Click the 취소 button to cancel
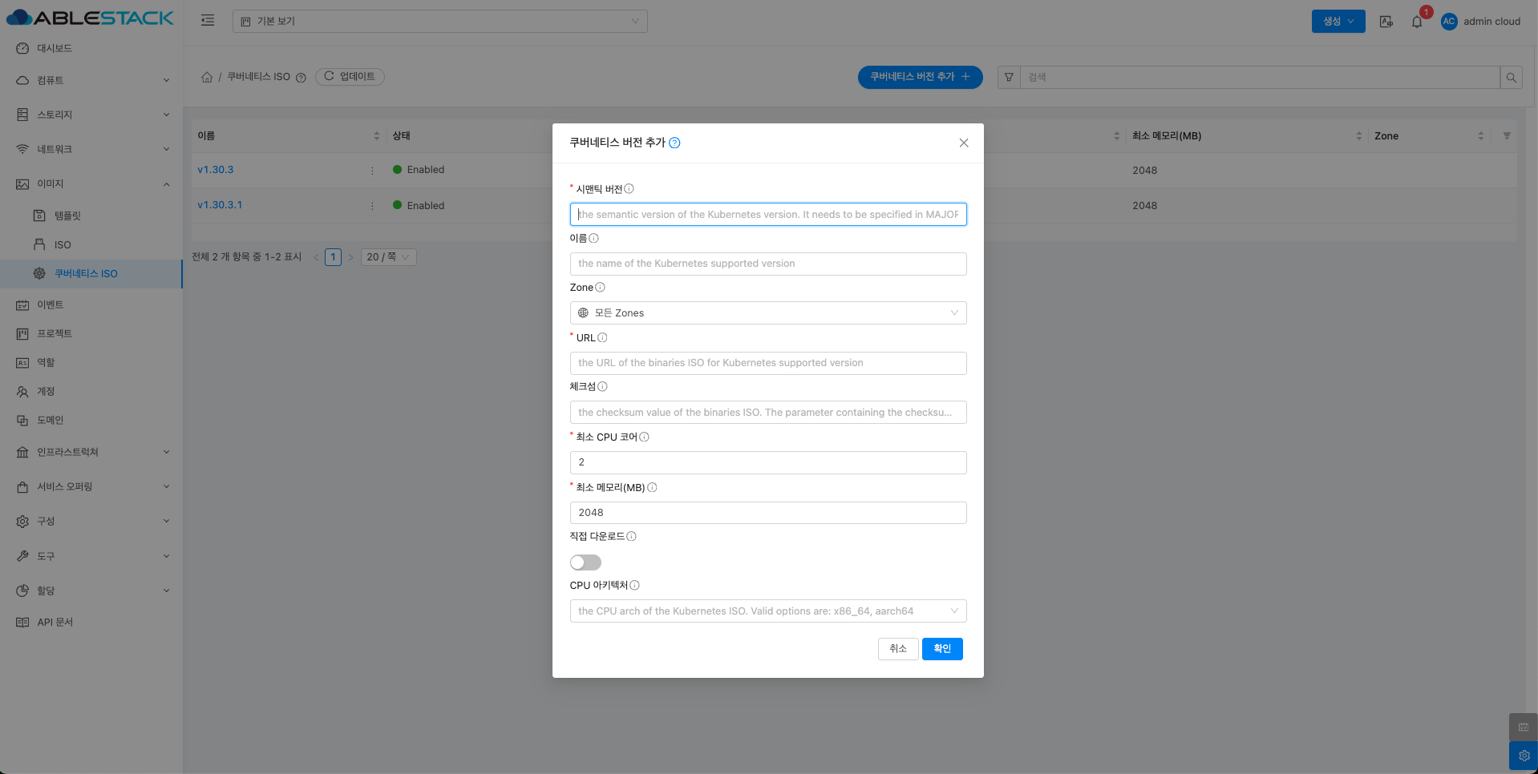This screenshot has width=1538, height=774. [x=897, y=649]
